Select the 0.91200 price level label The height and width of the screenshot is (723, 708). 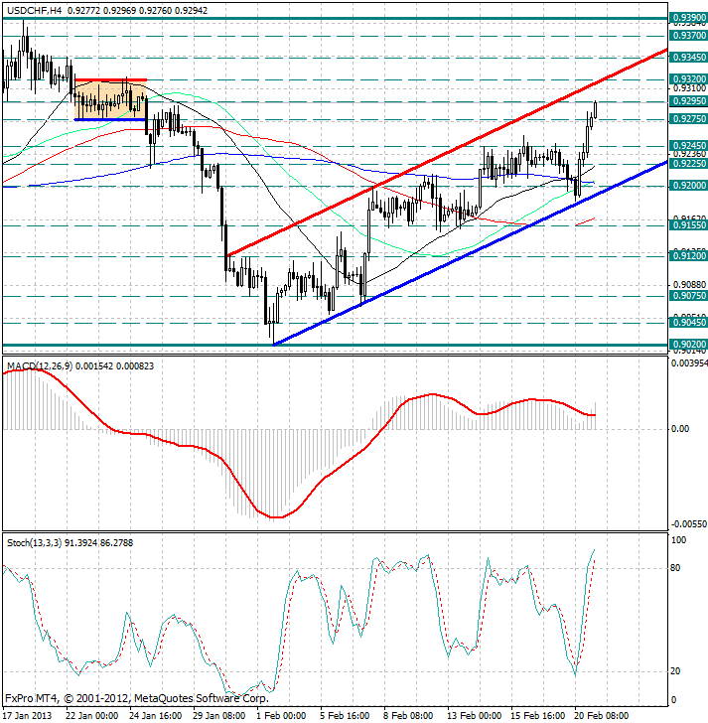[689, 255]
